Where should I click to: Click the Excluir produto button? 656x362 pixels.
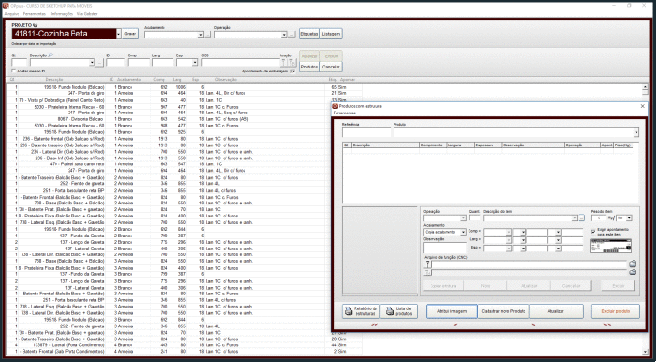[x=616, y=311]
